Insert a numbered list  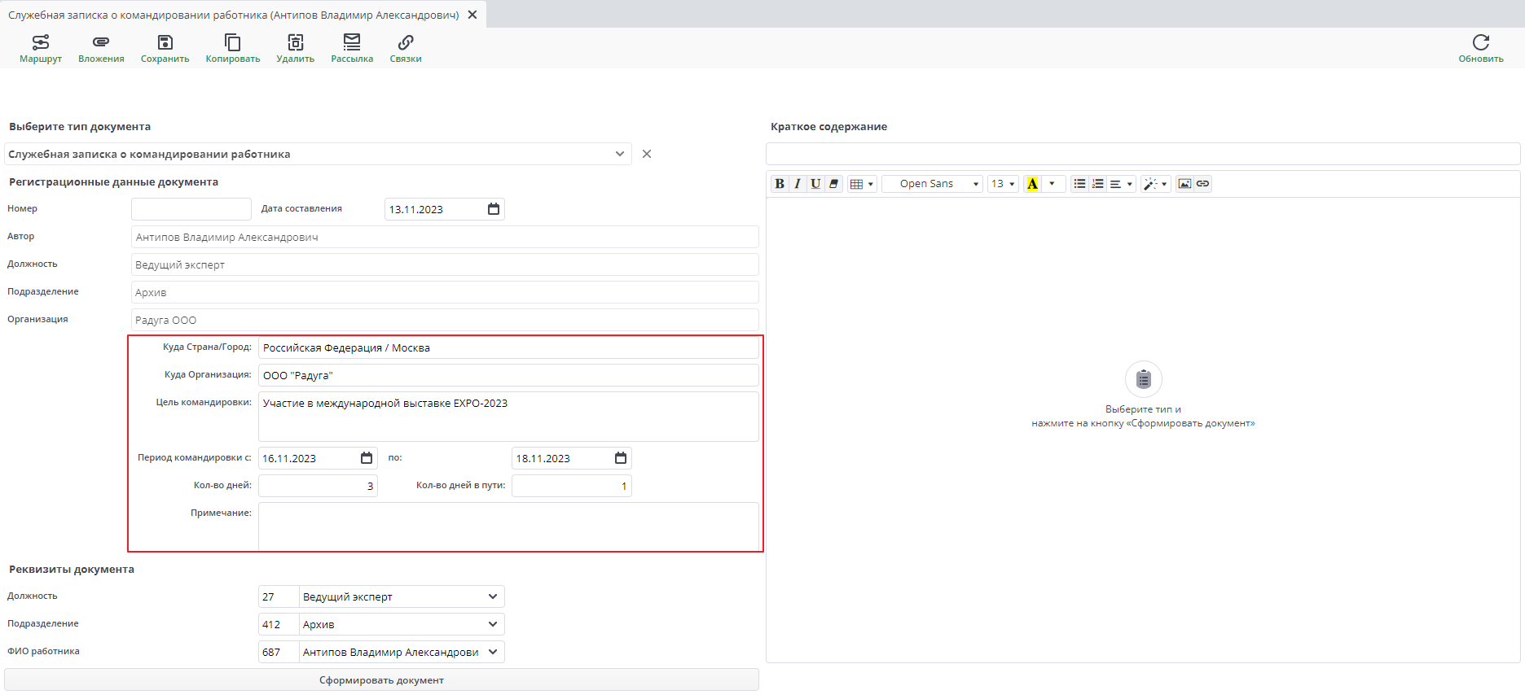coord(1097,184)
